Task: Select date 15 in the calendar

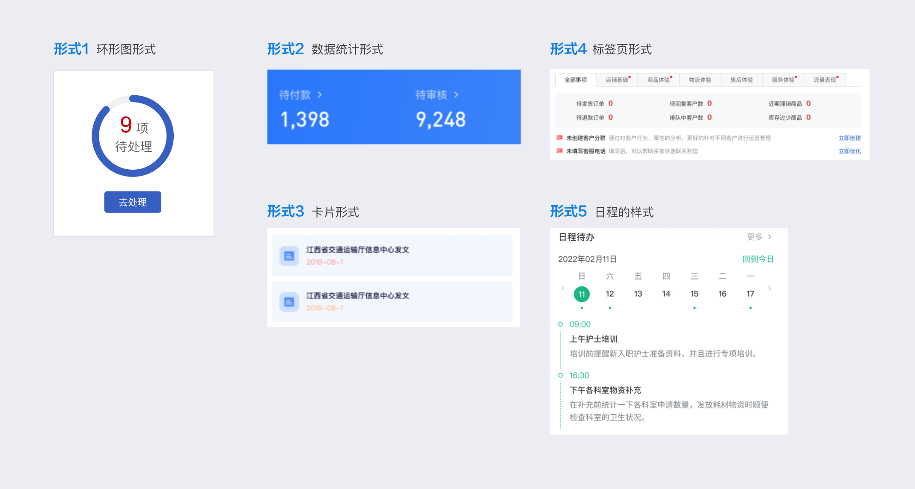Action: pyautogui.click(x=694, y=294)
